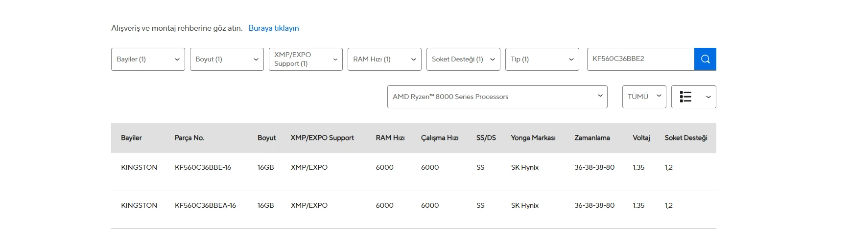Click the KF560C36BBE2 search input field

click(x=640, y=59)
